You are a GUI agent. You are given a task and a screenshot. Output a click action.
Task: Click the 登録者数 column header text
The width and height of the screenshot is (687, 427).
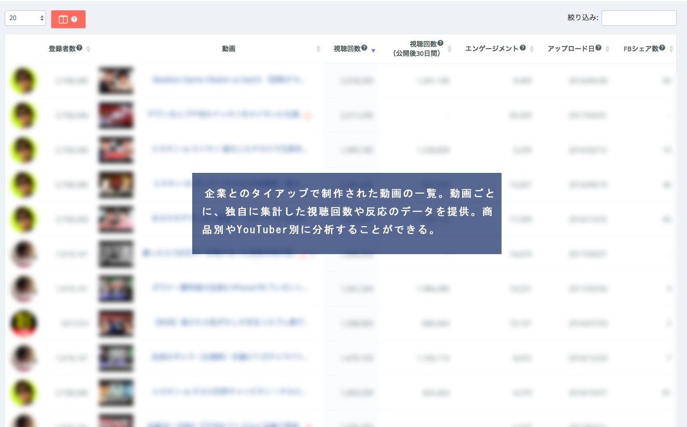[x=62, y=49]
